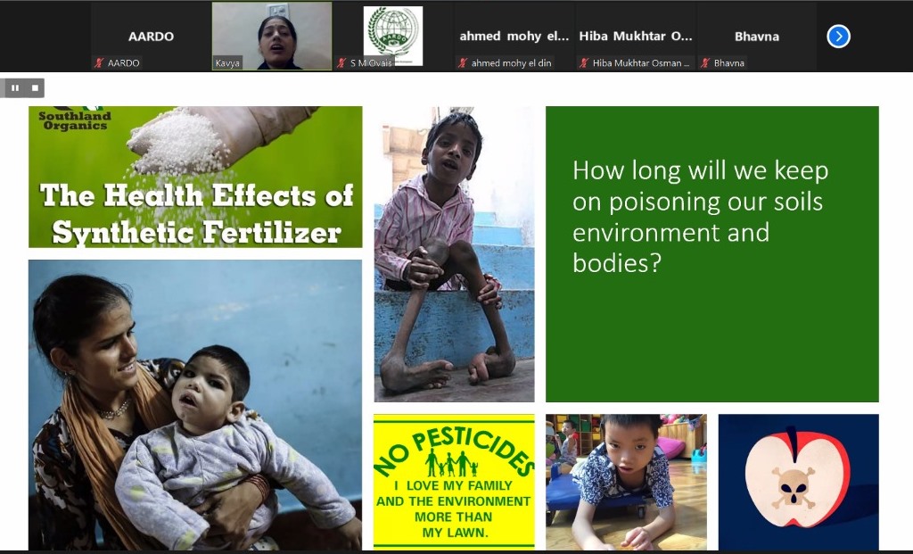Select Hiba Mukhtar Osman participant tile

[635, 36]
